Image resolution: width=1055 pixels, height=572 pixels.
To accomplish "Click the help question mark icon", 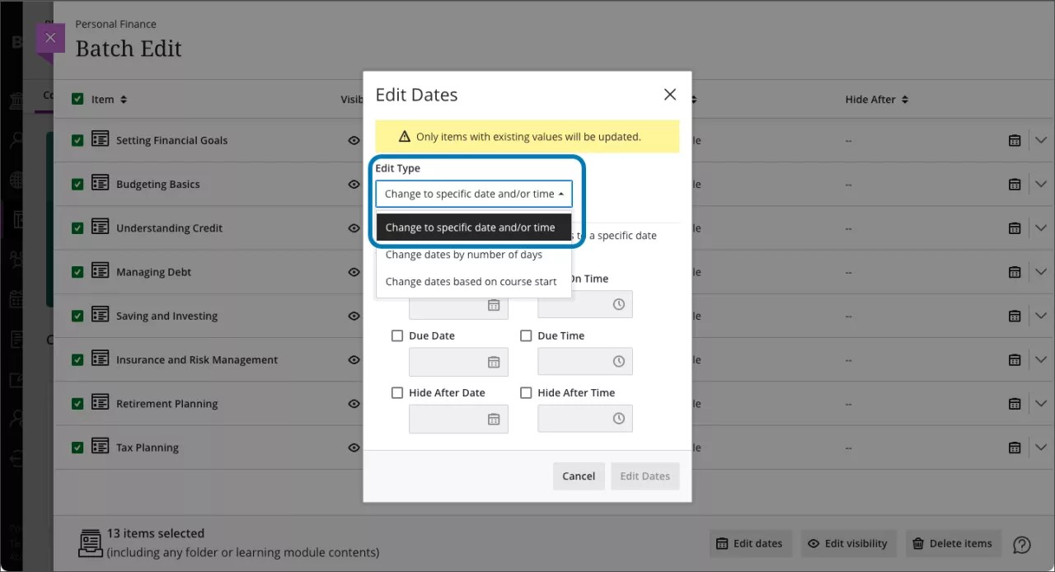I will click(1021, 544).
